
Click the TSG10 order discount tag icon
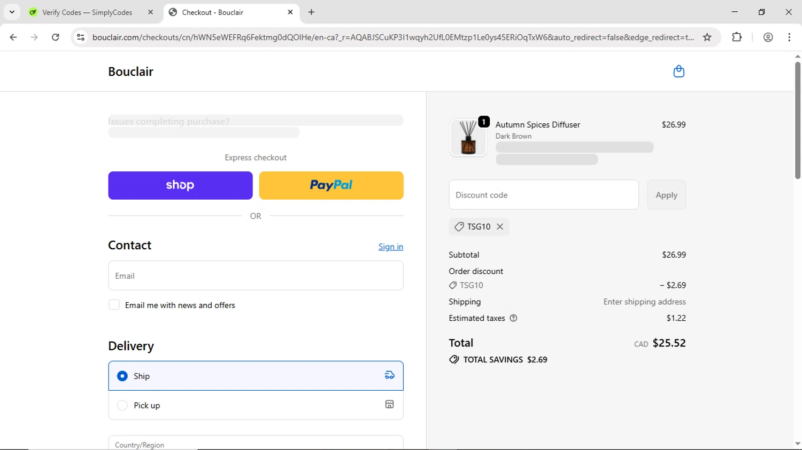(453, 286)
